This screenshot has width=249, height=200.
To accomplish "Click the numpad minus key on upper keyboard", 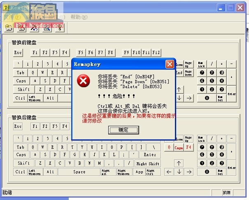I will point(232,64).
